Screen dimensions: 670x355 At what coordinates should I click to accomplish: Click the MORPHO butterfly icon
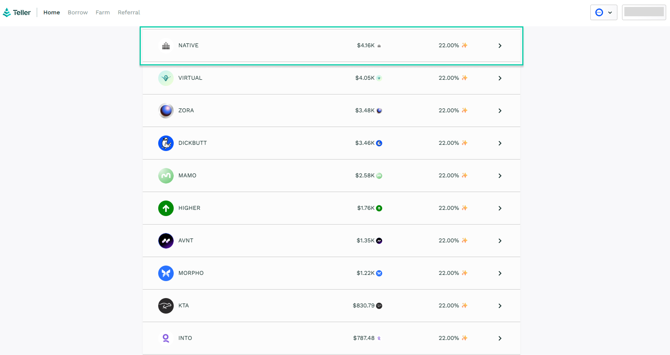(166, 273)
